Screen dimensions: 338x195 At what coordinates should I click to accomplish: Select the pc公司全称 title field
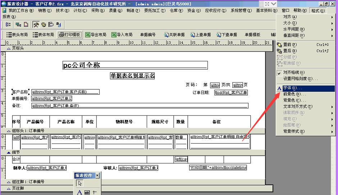[x=135, y=65]
